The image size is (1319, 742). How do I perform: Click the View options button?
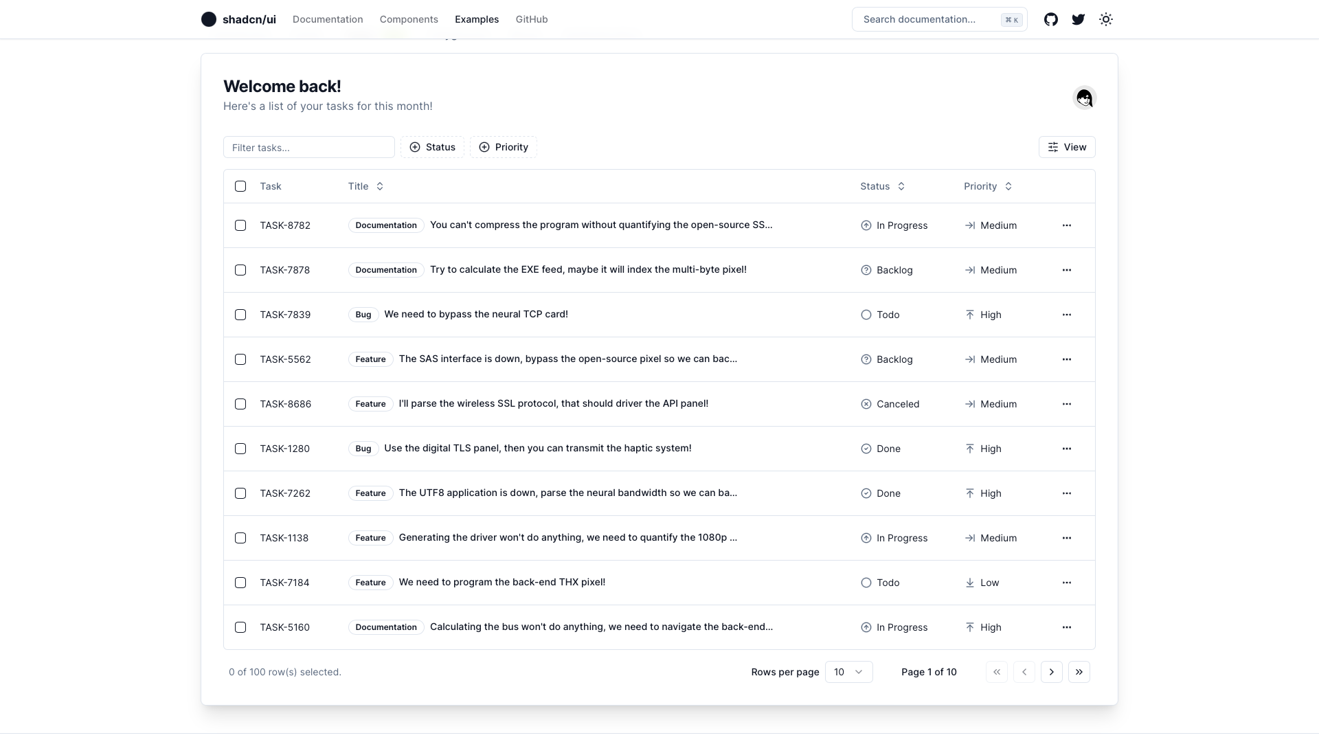tap(1067, 147)
